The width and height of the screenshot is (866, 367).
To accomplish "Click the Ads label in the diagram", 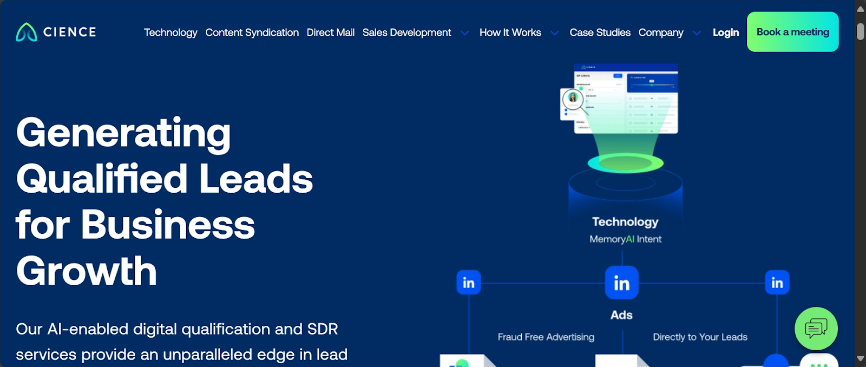I will click(621, 315).
